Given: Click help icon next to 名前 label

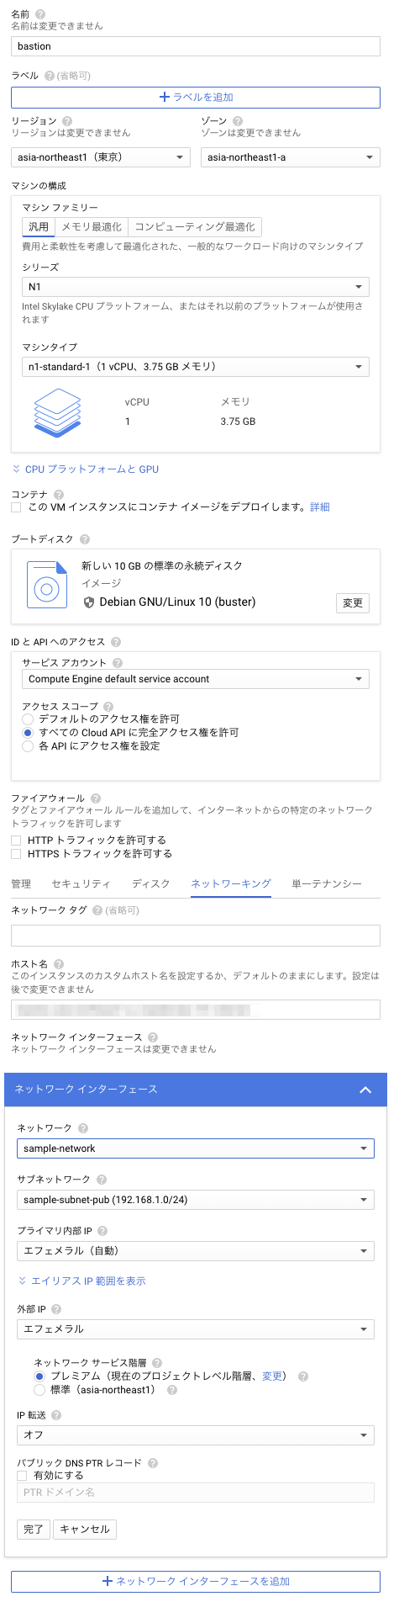Looking at the screenshot, I should (x=40, y=13).
